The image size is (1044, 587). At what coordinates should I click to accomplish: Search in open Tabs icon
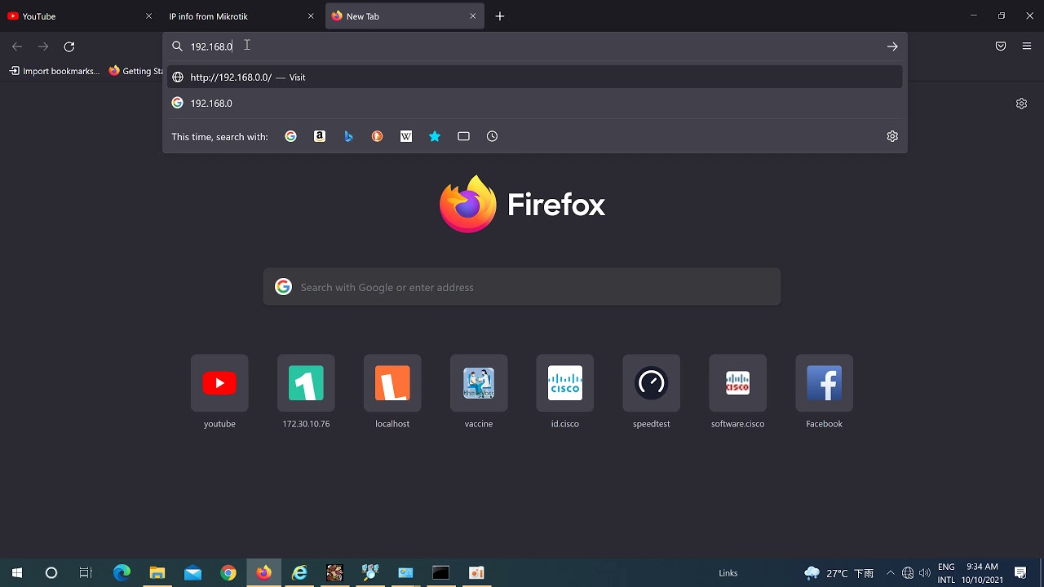coord(463,136)
